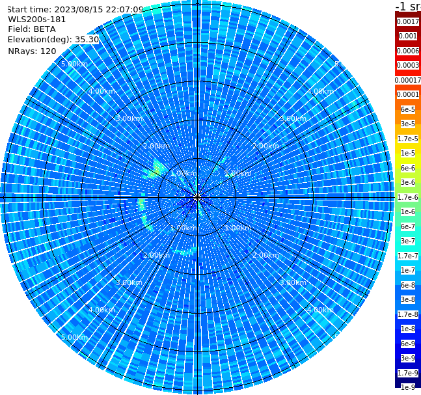The width and height of the screenshot is (421, 395).
Task: Select the 1.7e-7 colorbar value
Action: click(408, 256)
